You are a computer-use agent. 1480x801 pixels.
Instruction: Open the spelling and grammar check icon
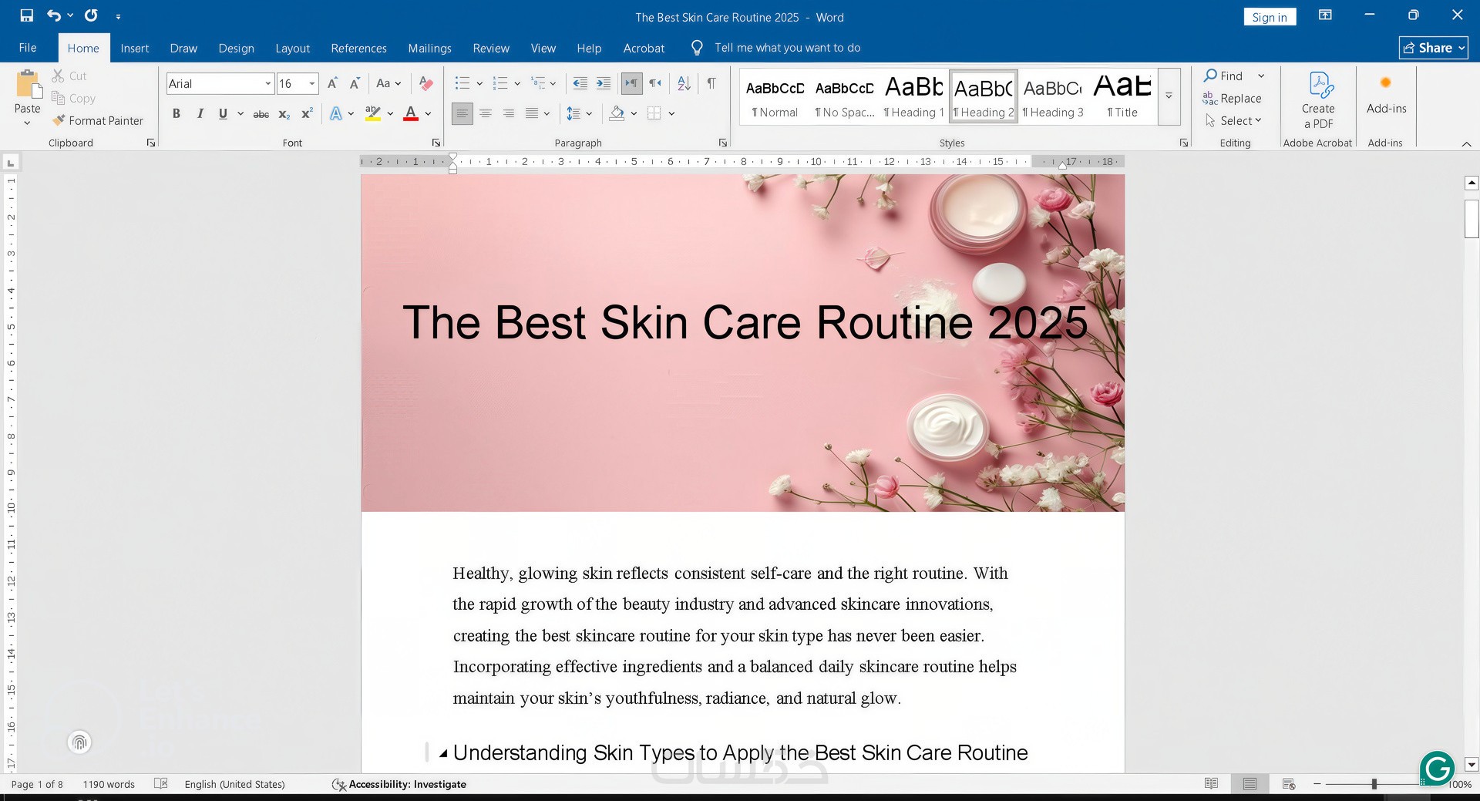coord(161,784)
